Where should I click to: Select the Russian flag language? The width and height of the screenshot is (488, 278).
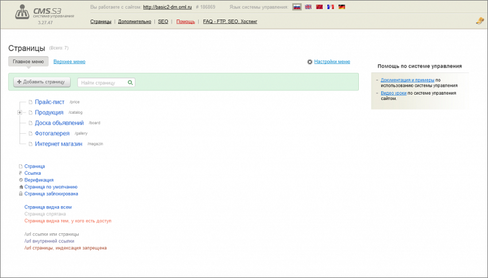click(x=297, y=7)
